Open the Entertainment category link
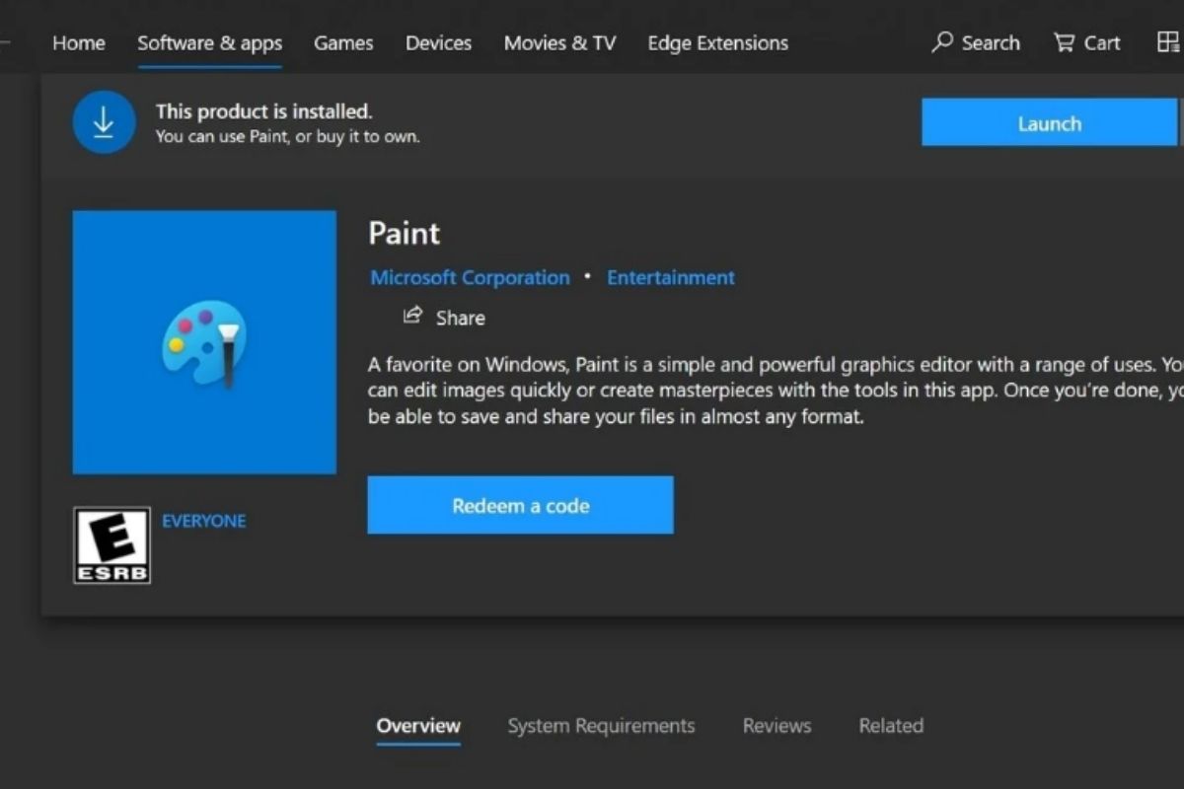This screenshot has height=789, width=1184. point(671,278)
